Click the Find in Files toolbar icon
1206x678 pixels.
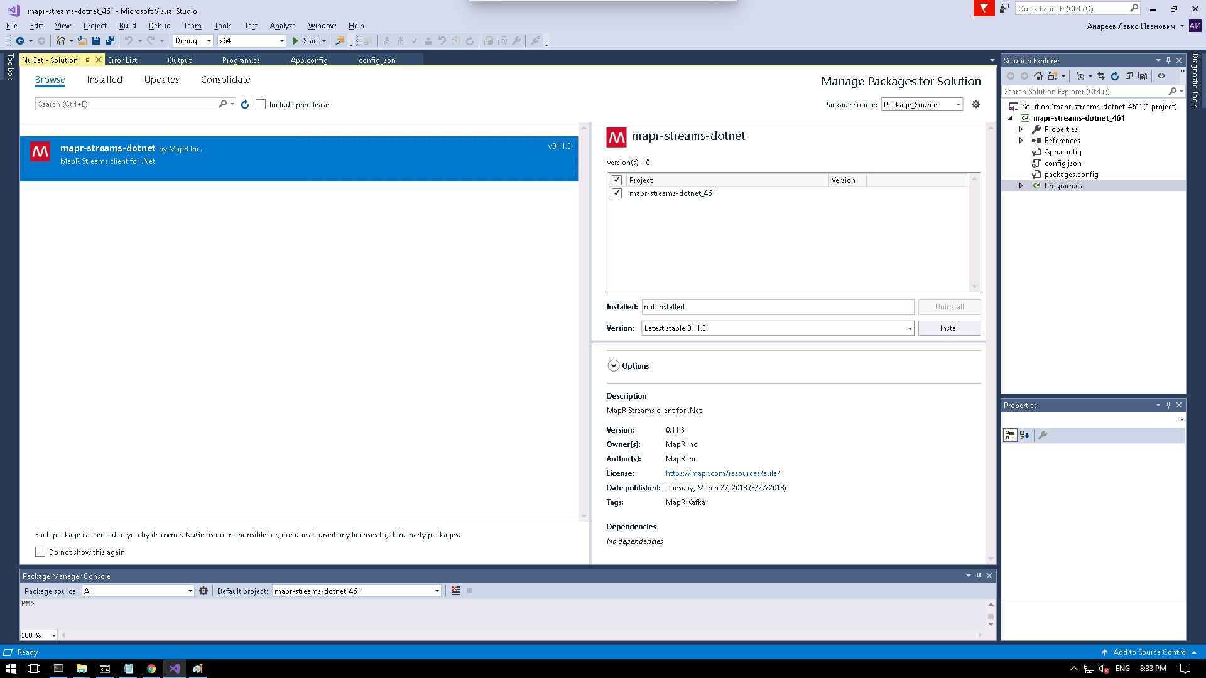pos(340,41)
